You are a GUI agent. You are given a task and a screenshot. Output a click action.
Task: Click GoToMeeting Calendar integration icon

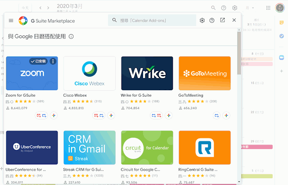217,115
